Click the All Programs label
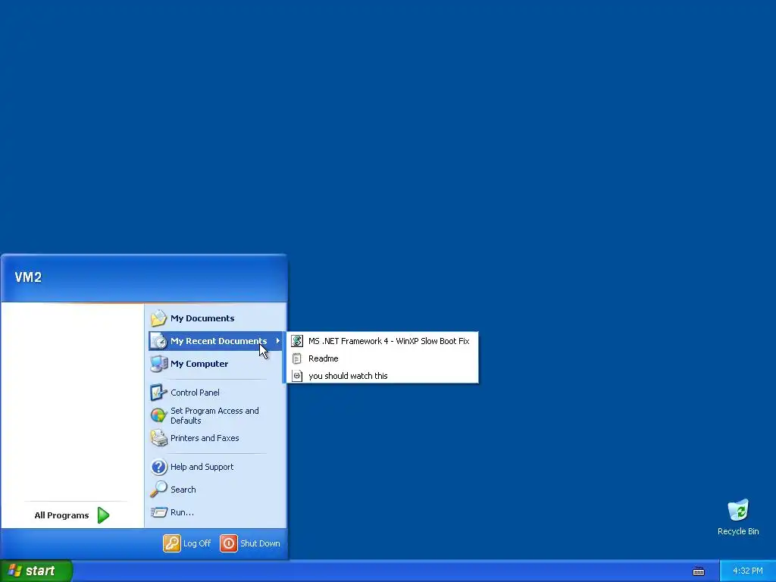776x582 pixels. click(61, 515)
